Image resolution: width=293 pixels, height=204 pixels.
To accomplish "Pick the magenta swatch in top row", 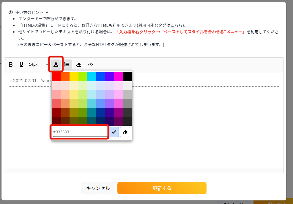I will [119, 77].
